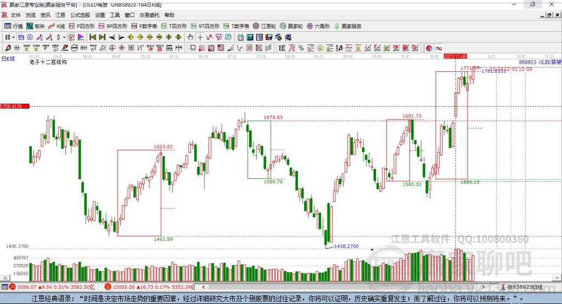Screen dimensions: 562x304
Task: Open the 行情 market quotes view
Action: [14, 26]
